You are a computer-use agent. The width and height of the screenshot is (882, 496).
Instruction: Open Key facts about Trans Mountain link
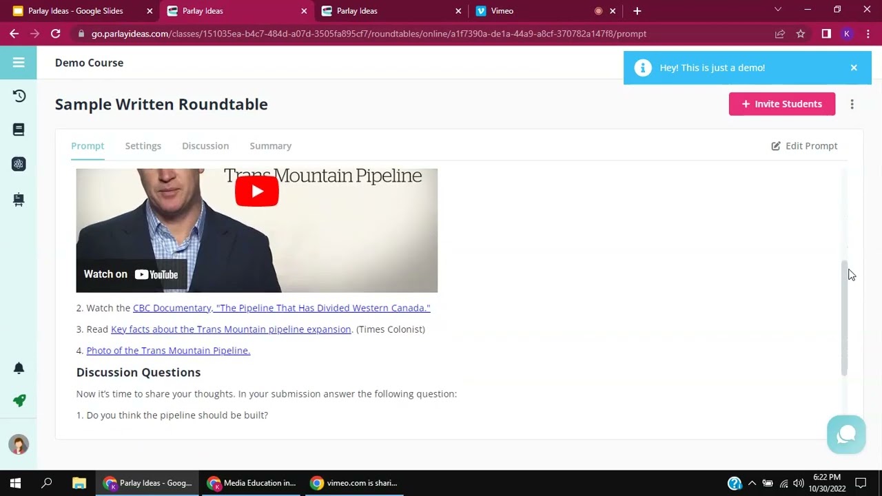[x=231, y=329]
